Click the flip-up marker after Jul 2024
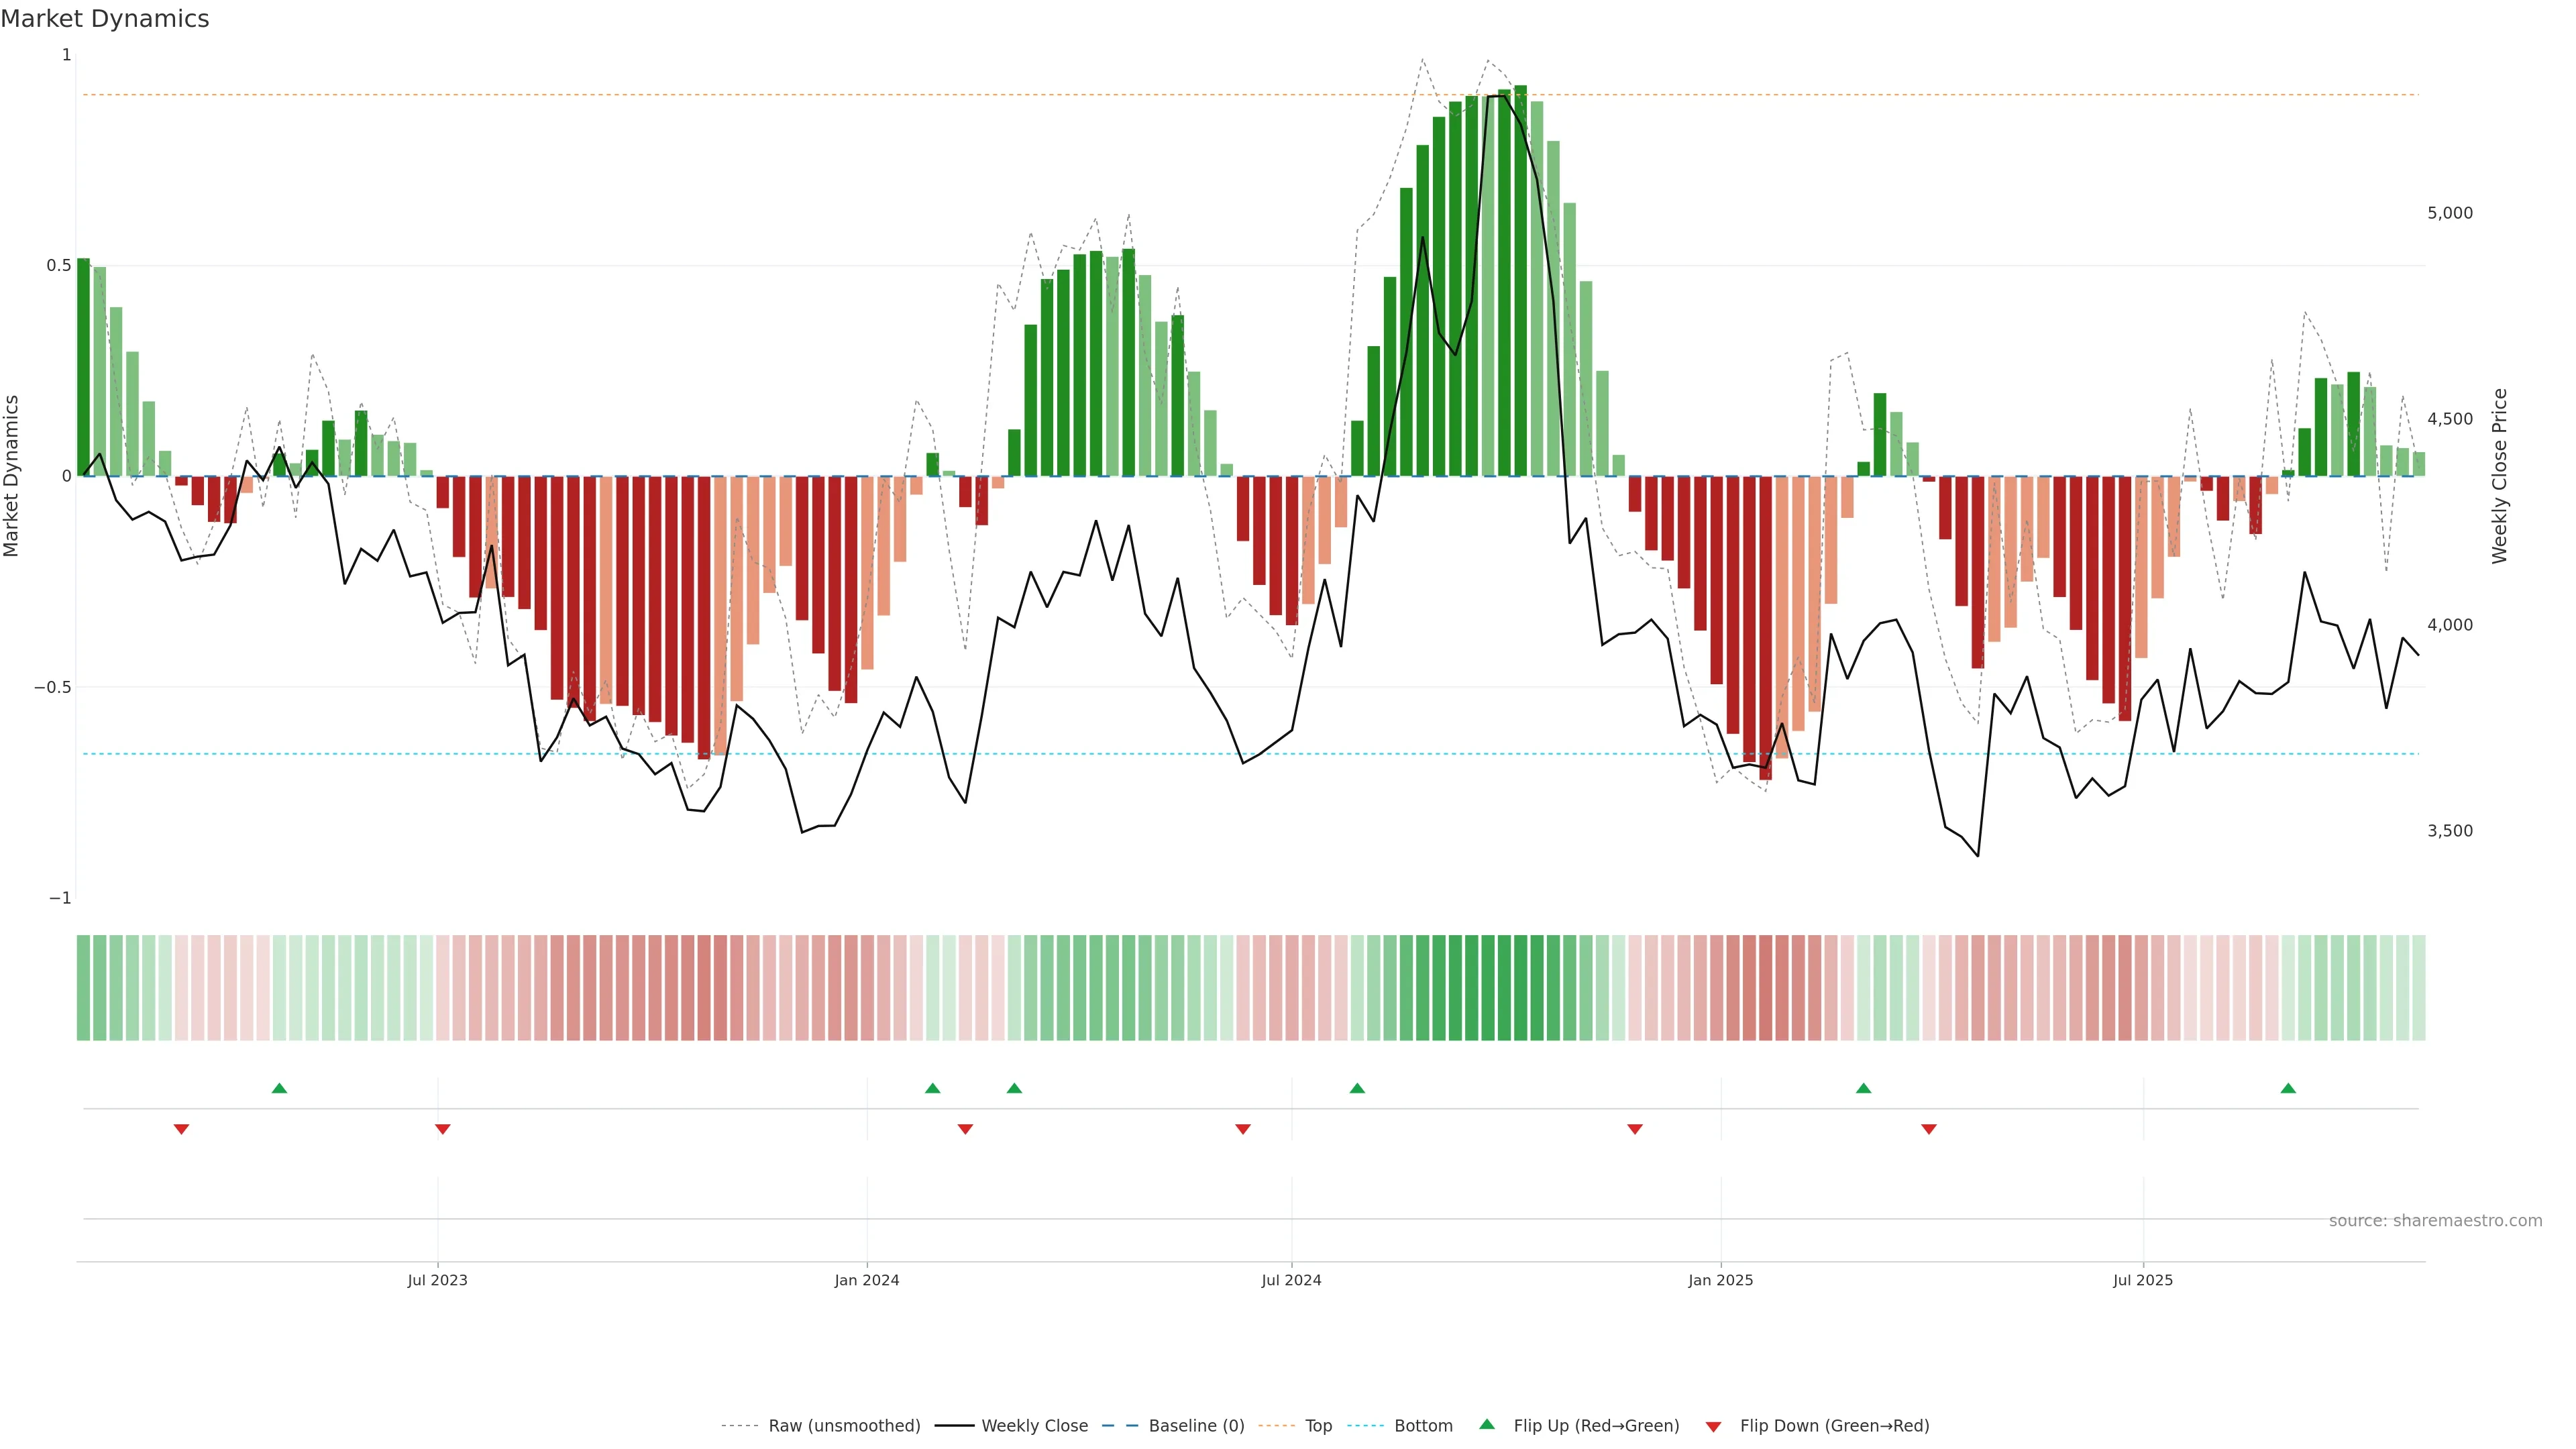 coord(1357,1088)
